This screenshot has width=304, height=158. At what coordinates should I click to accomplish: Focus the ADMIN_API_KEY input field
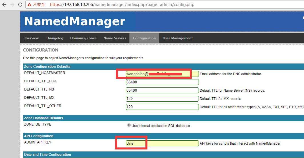(x=162, y=143)
